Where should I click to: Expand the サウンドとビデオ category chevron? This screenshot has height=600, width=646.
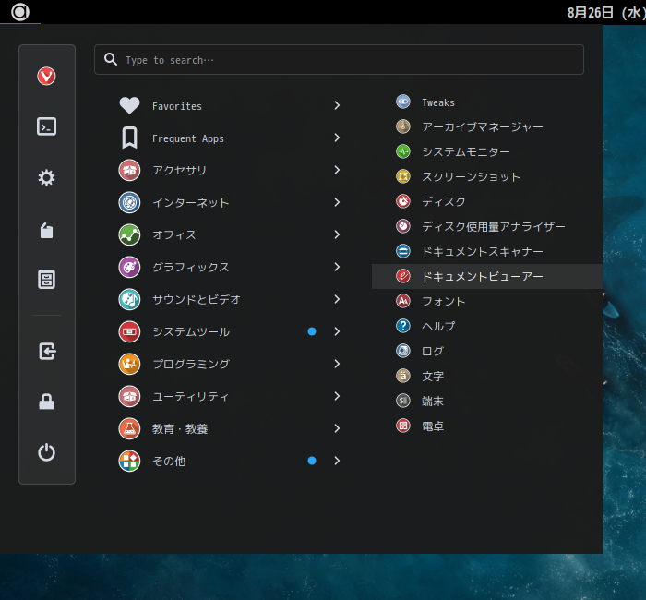click(337, 300)
